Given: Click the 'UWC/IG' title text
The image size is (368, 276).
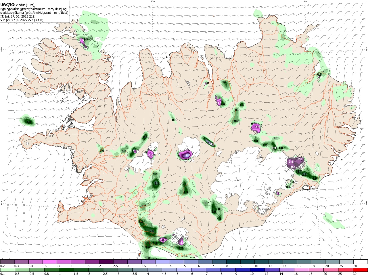Looking at the screenshot, I should tap(7, 4).
